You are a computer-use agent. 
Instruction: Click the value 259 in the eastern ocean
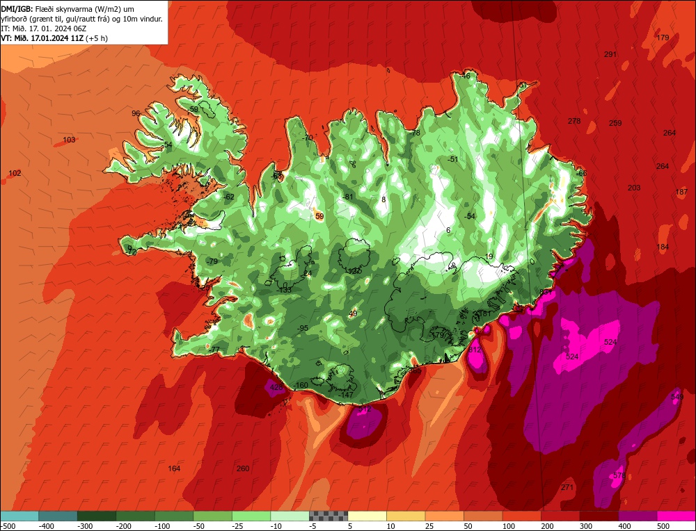click(615, 123)
